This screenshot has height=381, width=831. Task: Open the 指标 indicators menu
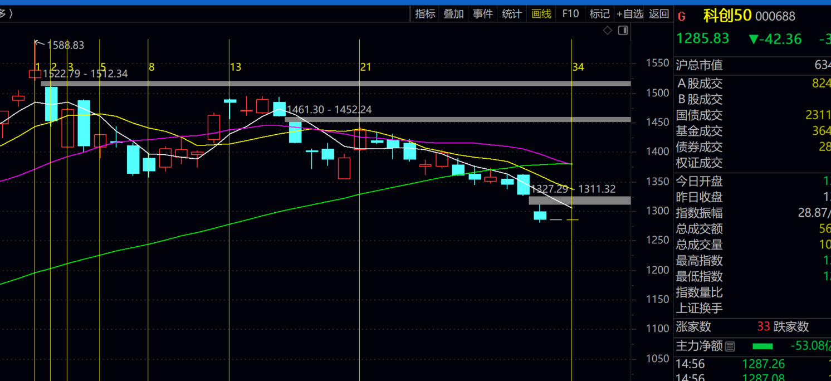tap(425, 14)
